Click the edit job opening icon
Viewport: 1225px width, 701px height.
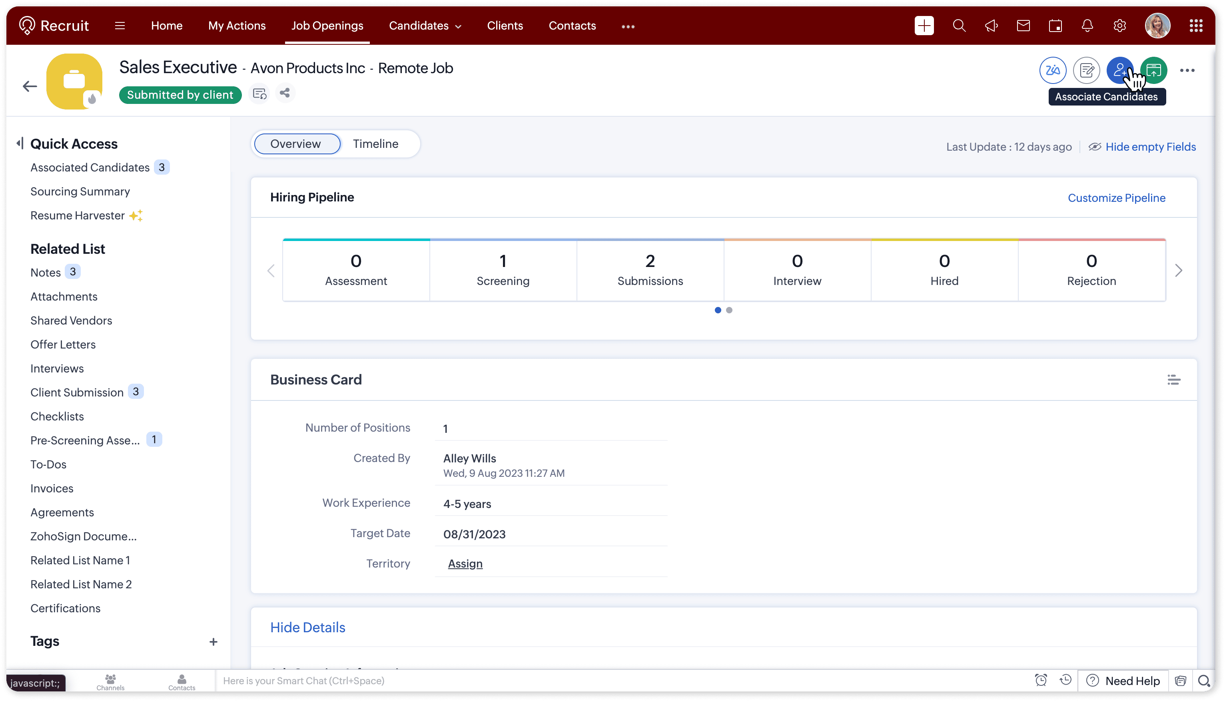(1086, 70)
